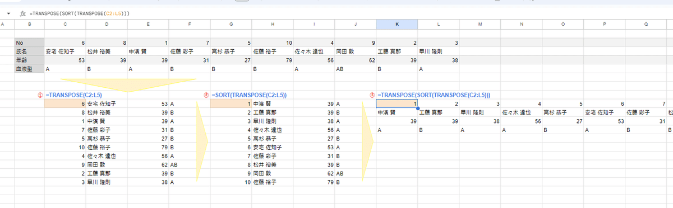Click the =SORT(TRANSPOSE(C2:L5)) formula label
Image resolution: width=673 pixels, height=208 pixels.
(x=249, y=95)
